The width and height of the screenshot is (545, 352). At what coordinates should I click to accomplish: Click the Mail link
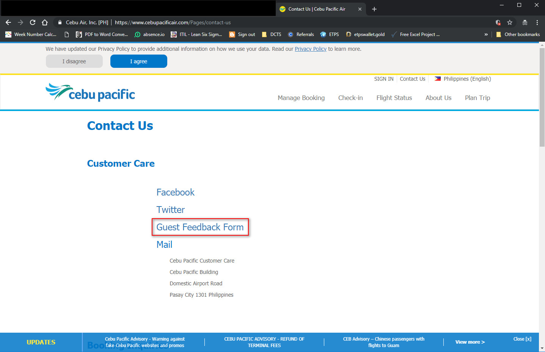(x=164, y=245)
